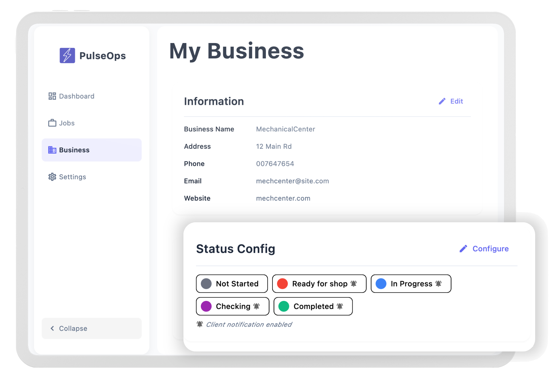Click the Business building icon
The image size is (560, 383).
coord(52,150)
